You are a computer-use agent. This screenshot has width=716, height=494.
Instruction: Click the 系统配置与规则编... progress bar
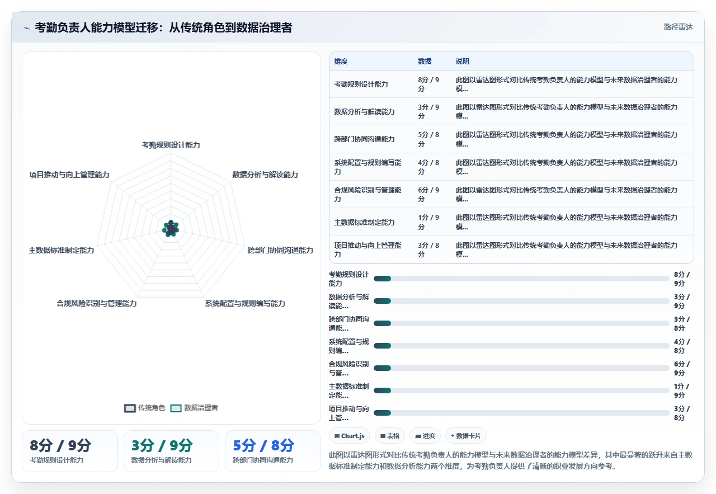pos(521,346)
